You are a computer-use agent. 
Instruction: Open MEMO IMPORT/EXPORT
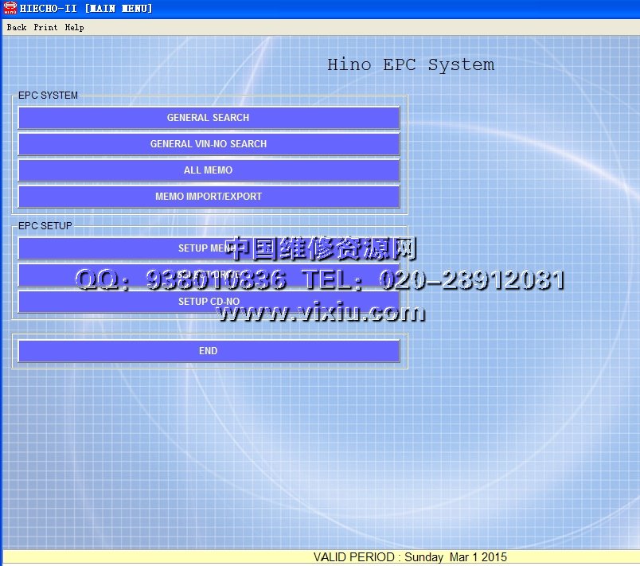point(208,197)
